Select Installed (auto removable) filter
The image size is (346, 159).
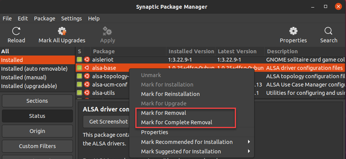click(38, 69)
